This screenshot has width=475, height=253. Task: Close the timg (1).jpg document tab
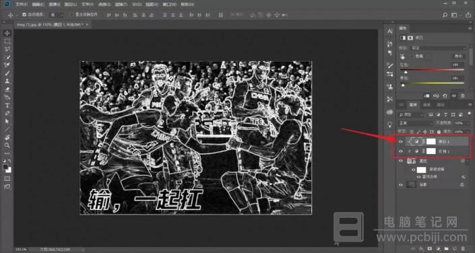pos(87,25)
